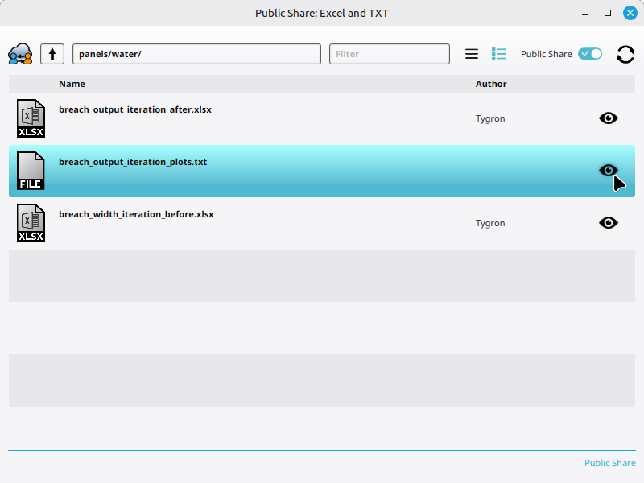Toggle the eye on breach_output_iteration_plots.txt
Viewport: 644px width, 483px height.
(x=609, y=170)
